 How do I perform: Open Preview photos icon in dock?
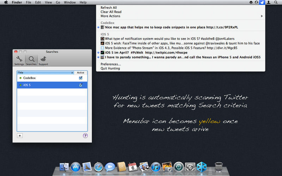pos(144,167)
